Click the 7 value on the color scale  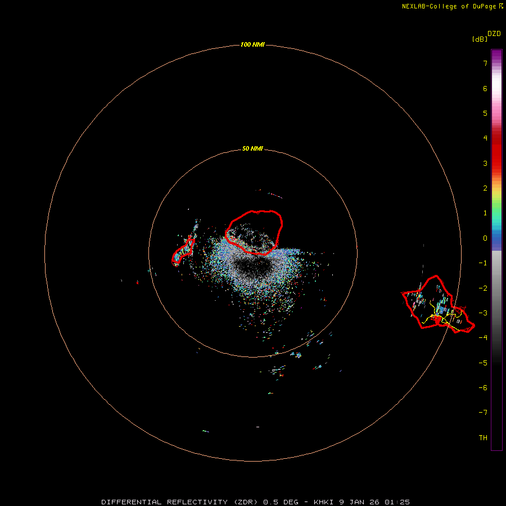485,63
